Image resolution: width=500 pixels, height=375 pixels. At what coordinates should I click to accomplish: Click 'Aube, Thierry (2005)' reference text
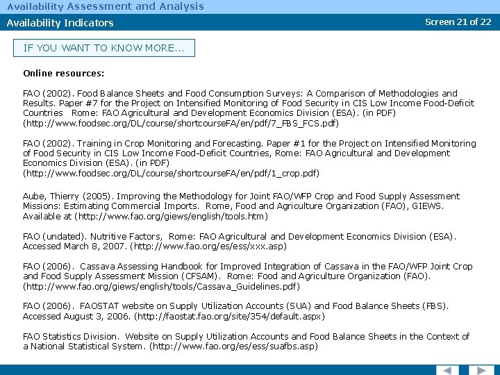[67, 196]
